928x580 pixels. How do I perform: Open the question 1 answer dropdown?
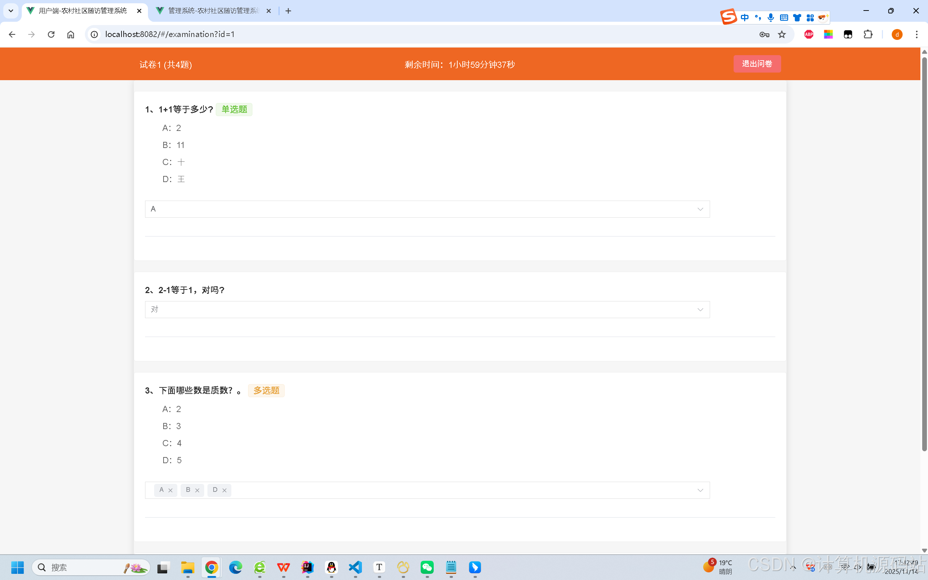pyautogui.click(x=427, y=209)
